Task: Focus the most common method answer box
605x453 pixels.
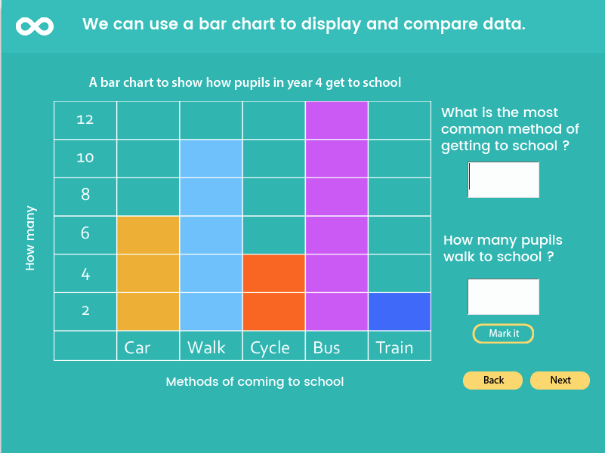Action: tap(503, 180)
